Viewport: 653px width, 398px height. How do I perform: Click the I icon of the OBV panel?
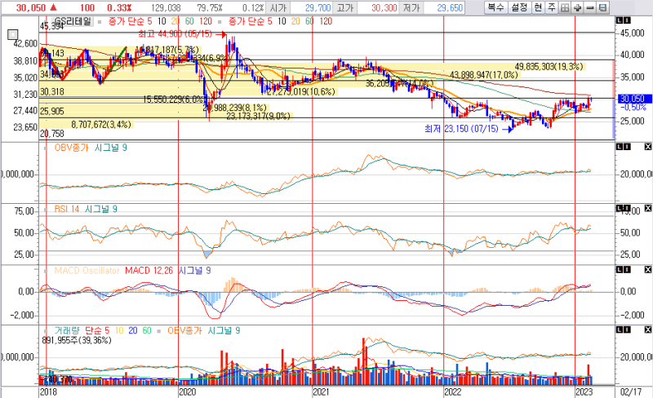point(626,147)
